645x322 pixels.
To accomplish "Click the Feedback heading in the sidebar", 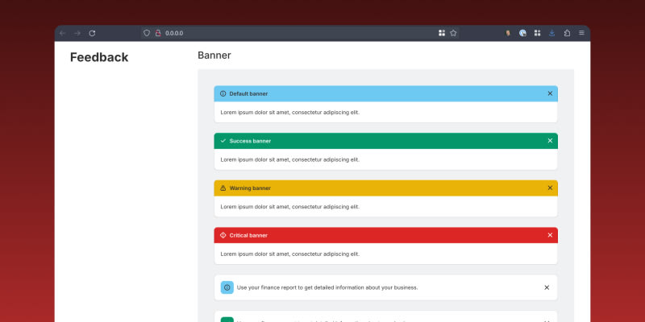I will 99,57.
